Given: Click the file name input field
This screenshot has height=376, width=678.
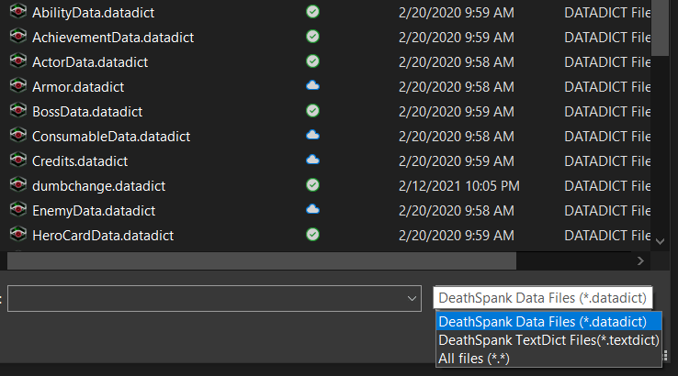Looking at the screenshot, I should pyautogui.click(x=207, y=298).
